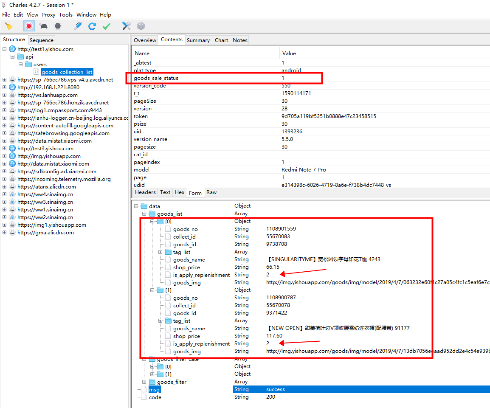Open the Proxy menu
490x408 pixels.
(x=48, y=15)
